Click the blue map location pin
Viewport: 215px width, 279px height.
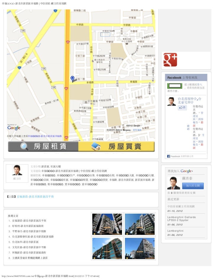coord(72,79)
